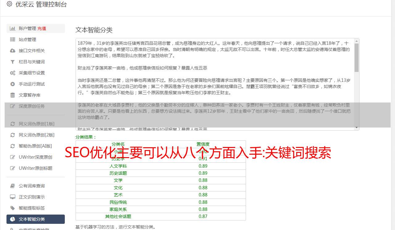Click the 文化 category cell

[x=118, y=188]
